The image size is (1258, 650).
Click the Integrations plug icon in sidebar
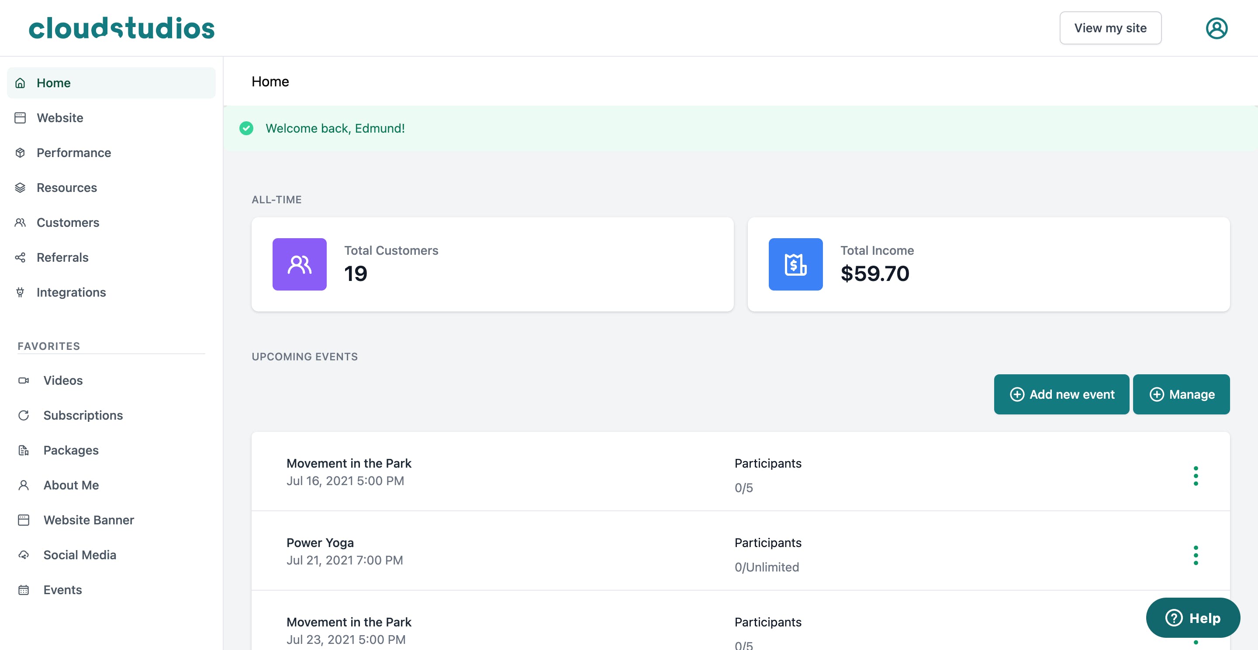(20, 293)
